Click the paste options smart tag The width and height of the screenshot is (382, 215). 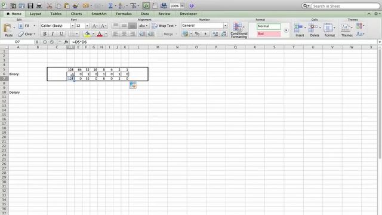tap(133, 85)
